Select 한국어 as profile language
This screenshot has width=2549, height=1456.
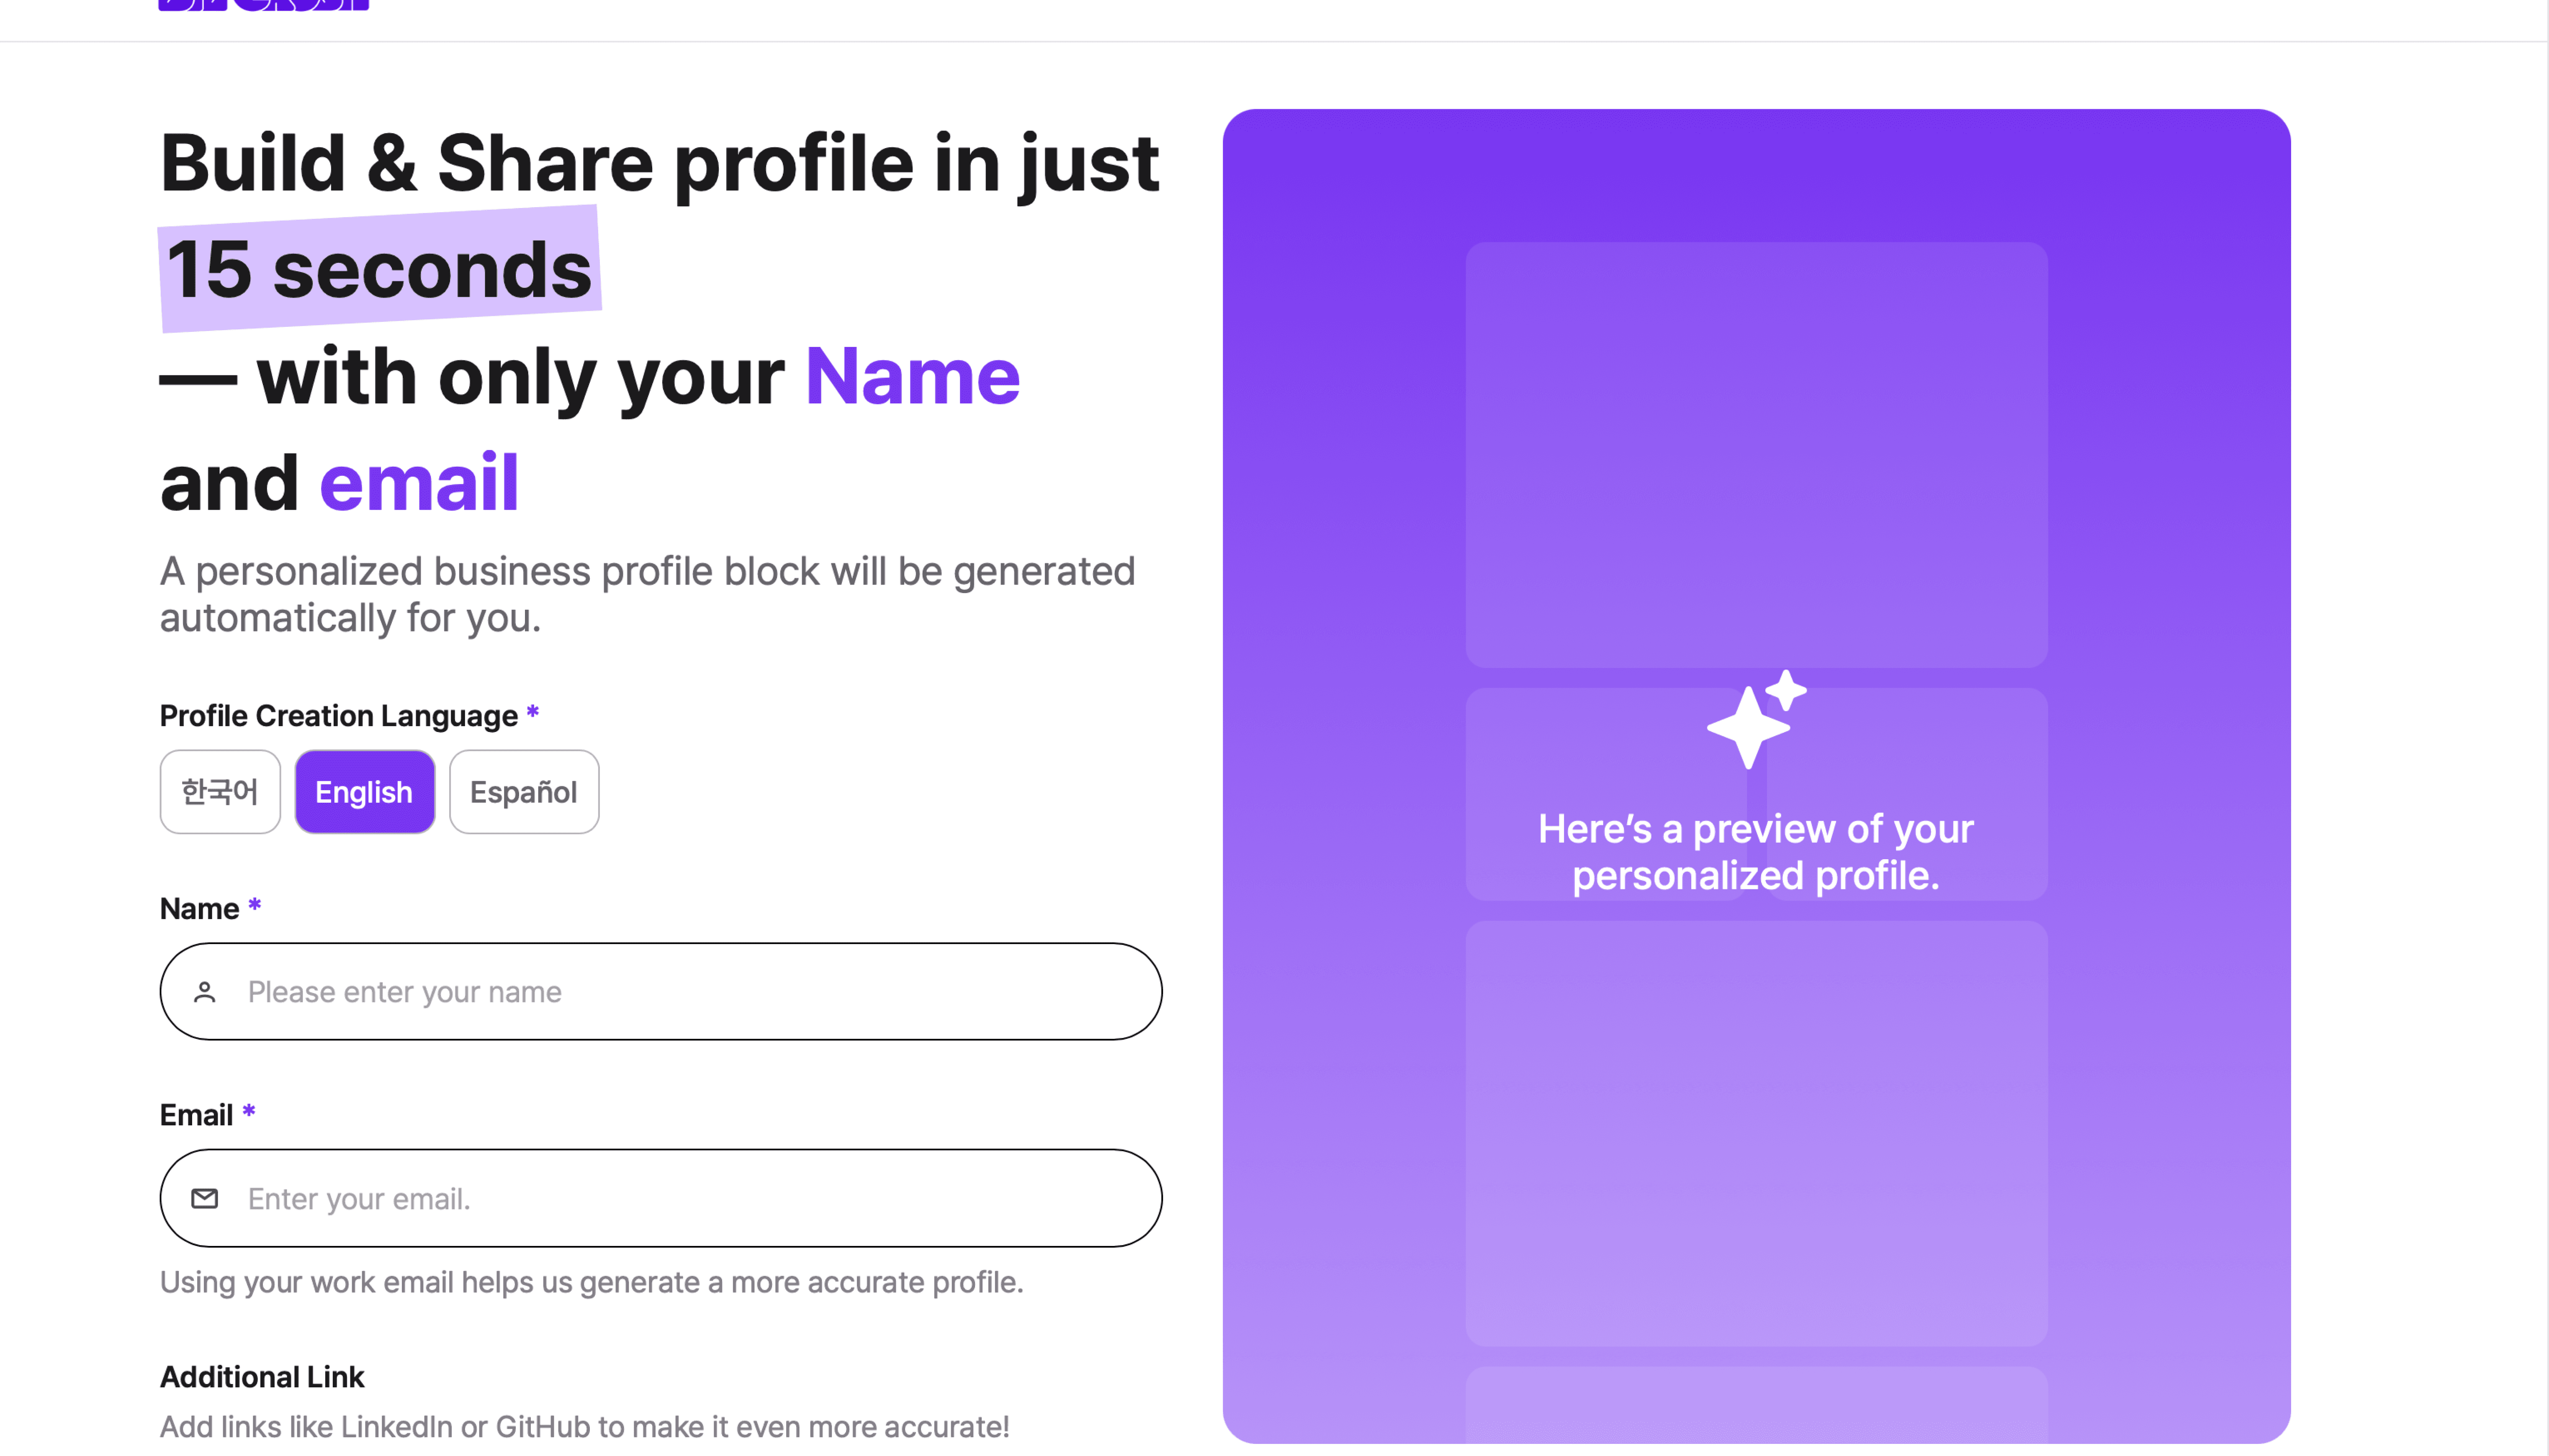[220, 792]
